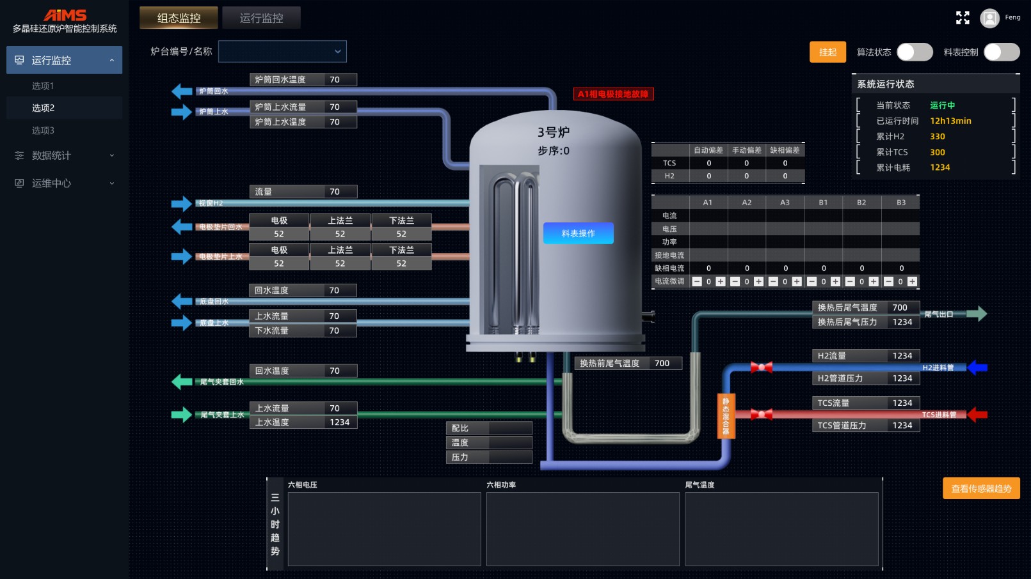Open the 尾气温度 trend chart

tap(781, 529)
